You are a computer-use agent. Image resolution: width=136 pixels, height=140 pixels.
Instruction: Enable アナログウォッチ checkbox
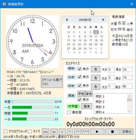[x=5, y=131]
